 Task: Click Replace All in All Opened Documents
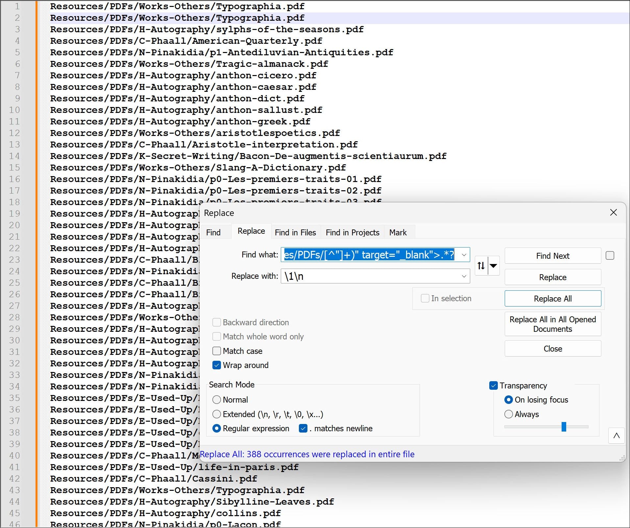click(x=552, y=324)
